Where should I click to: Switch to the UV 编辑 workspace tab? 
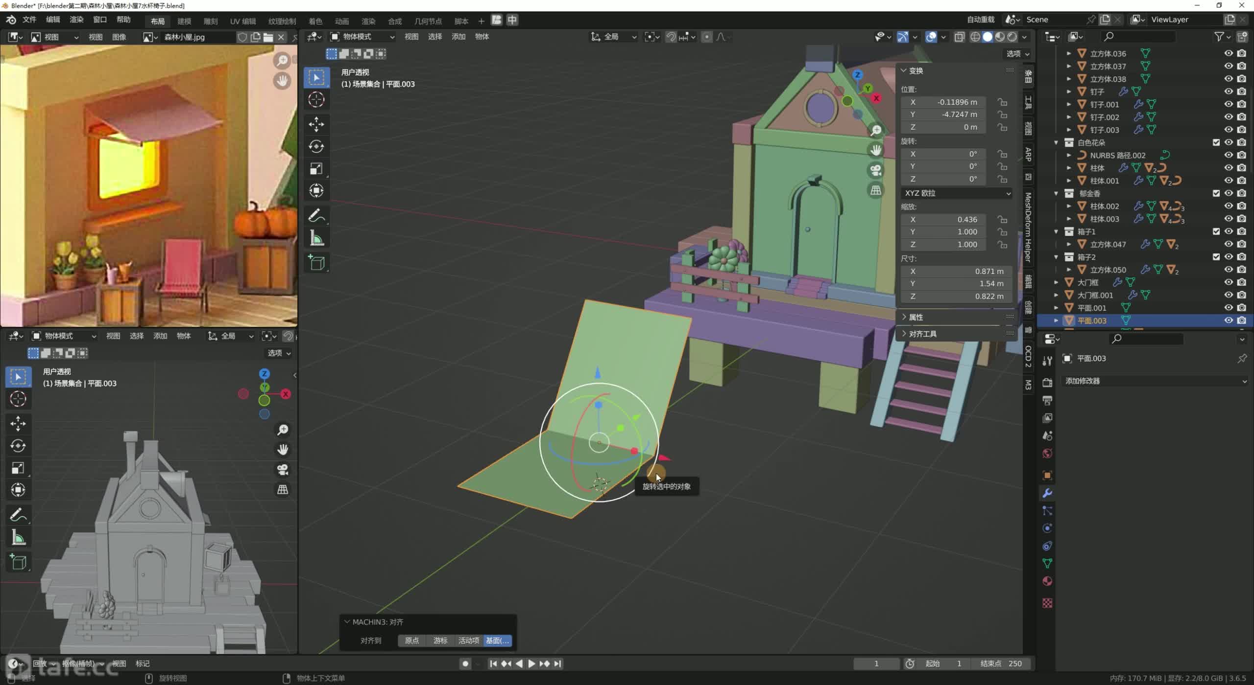coord(243,21)
